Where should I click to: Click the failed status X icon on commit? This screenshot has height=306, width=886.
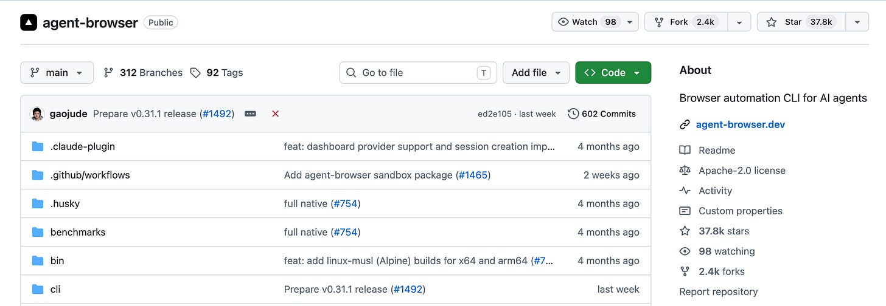pos(275,114)
